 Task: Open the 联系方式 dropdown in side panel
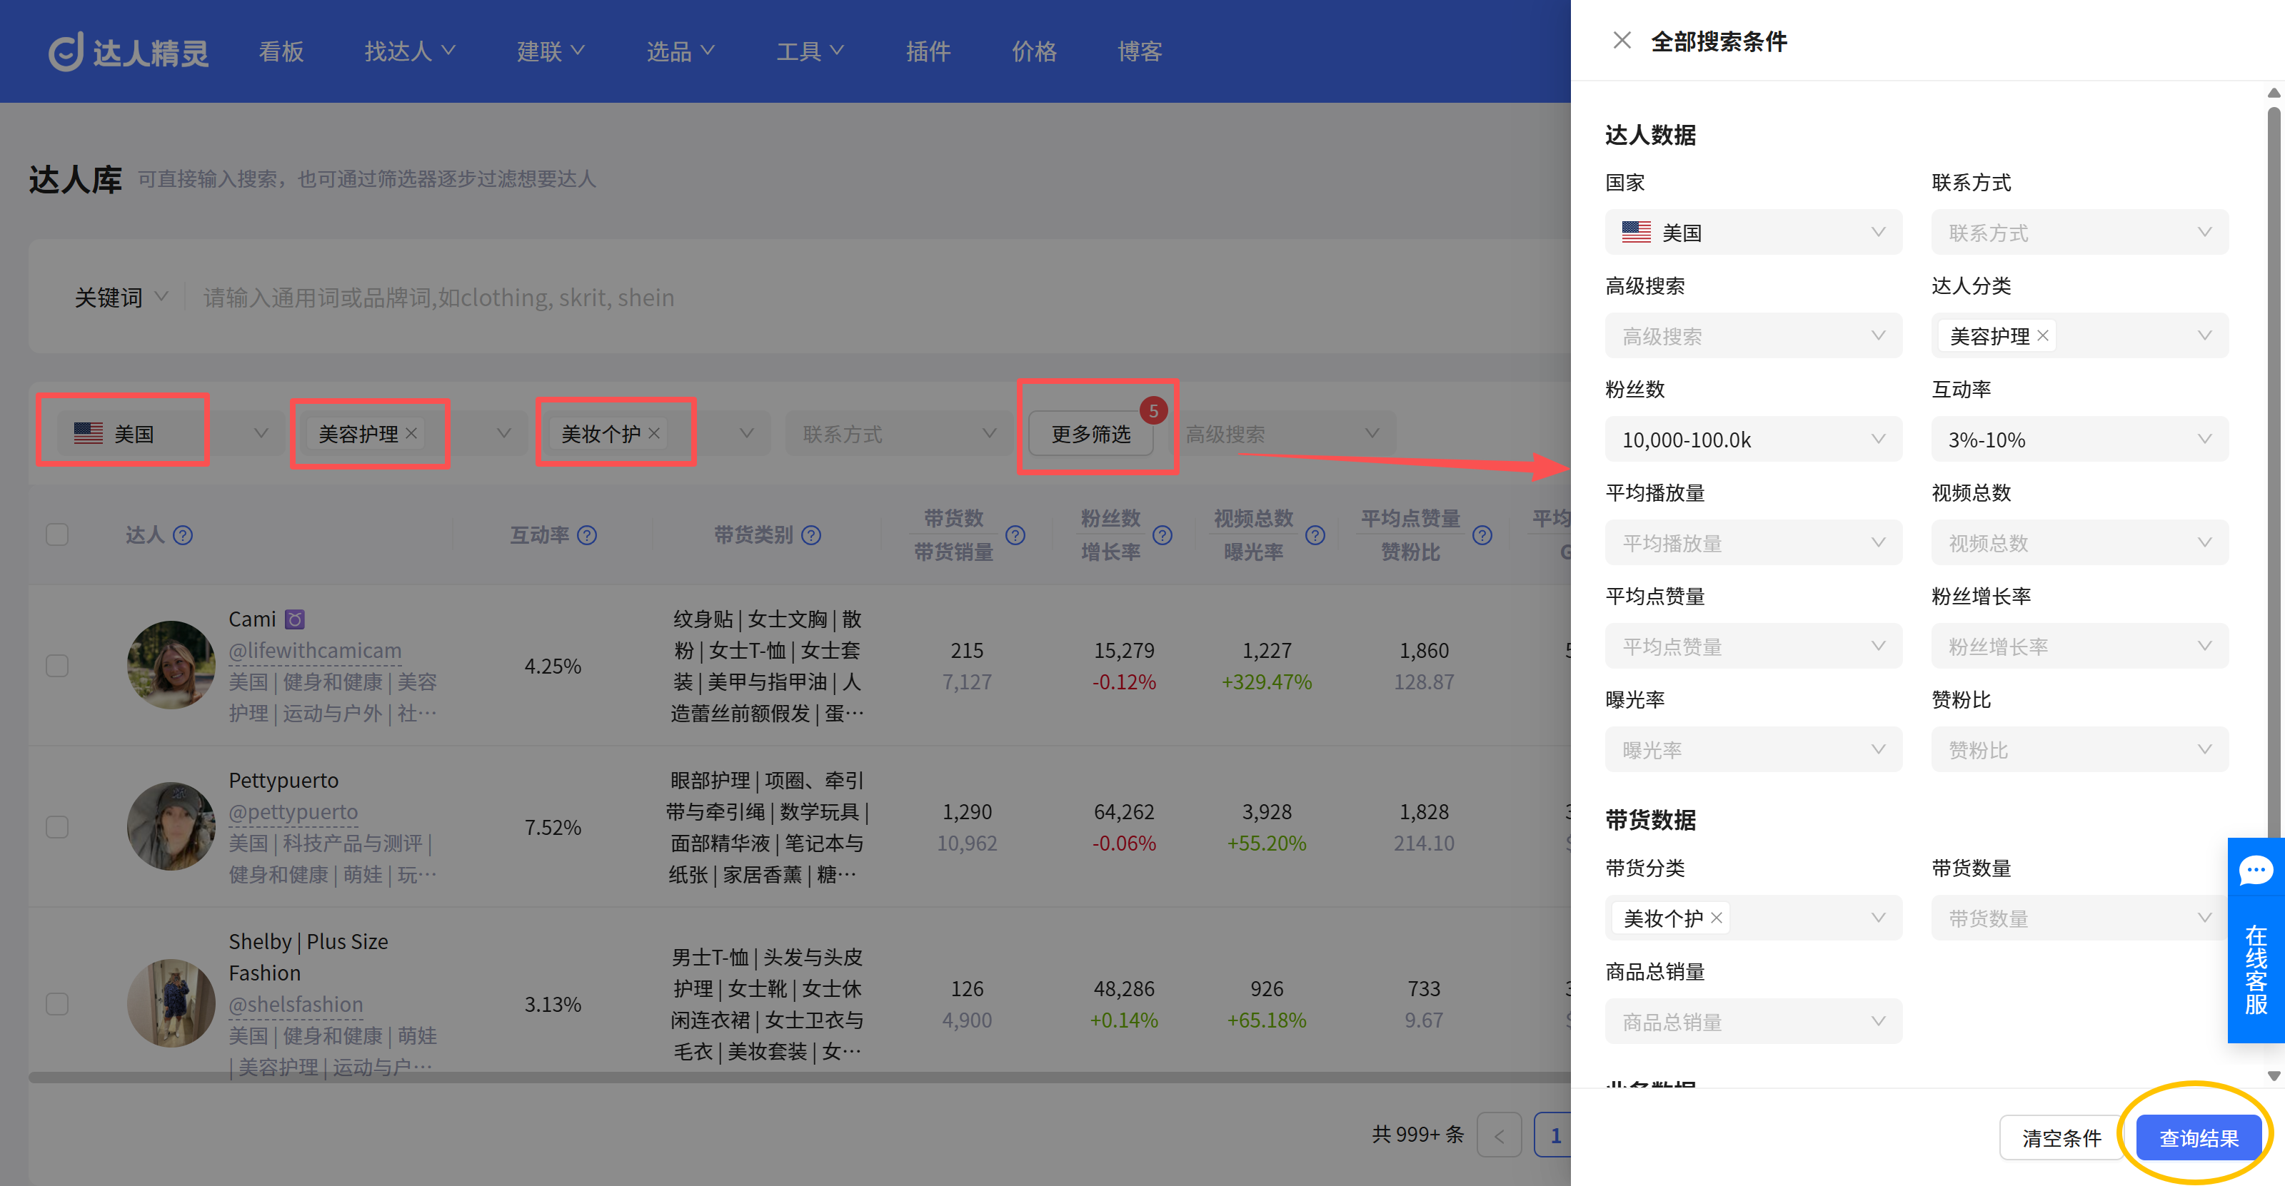[2079, 232]
